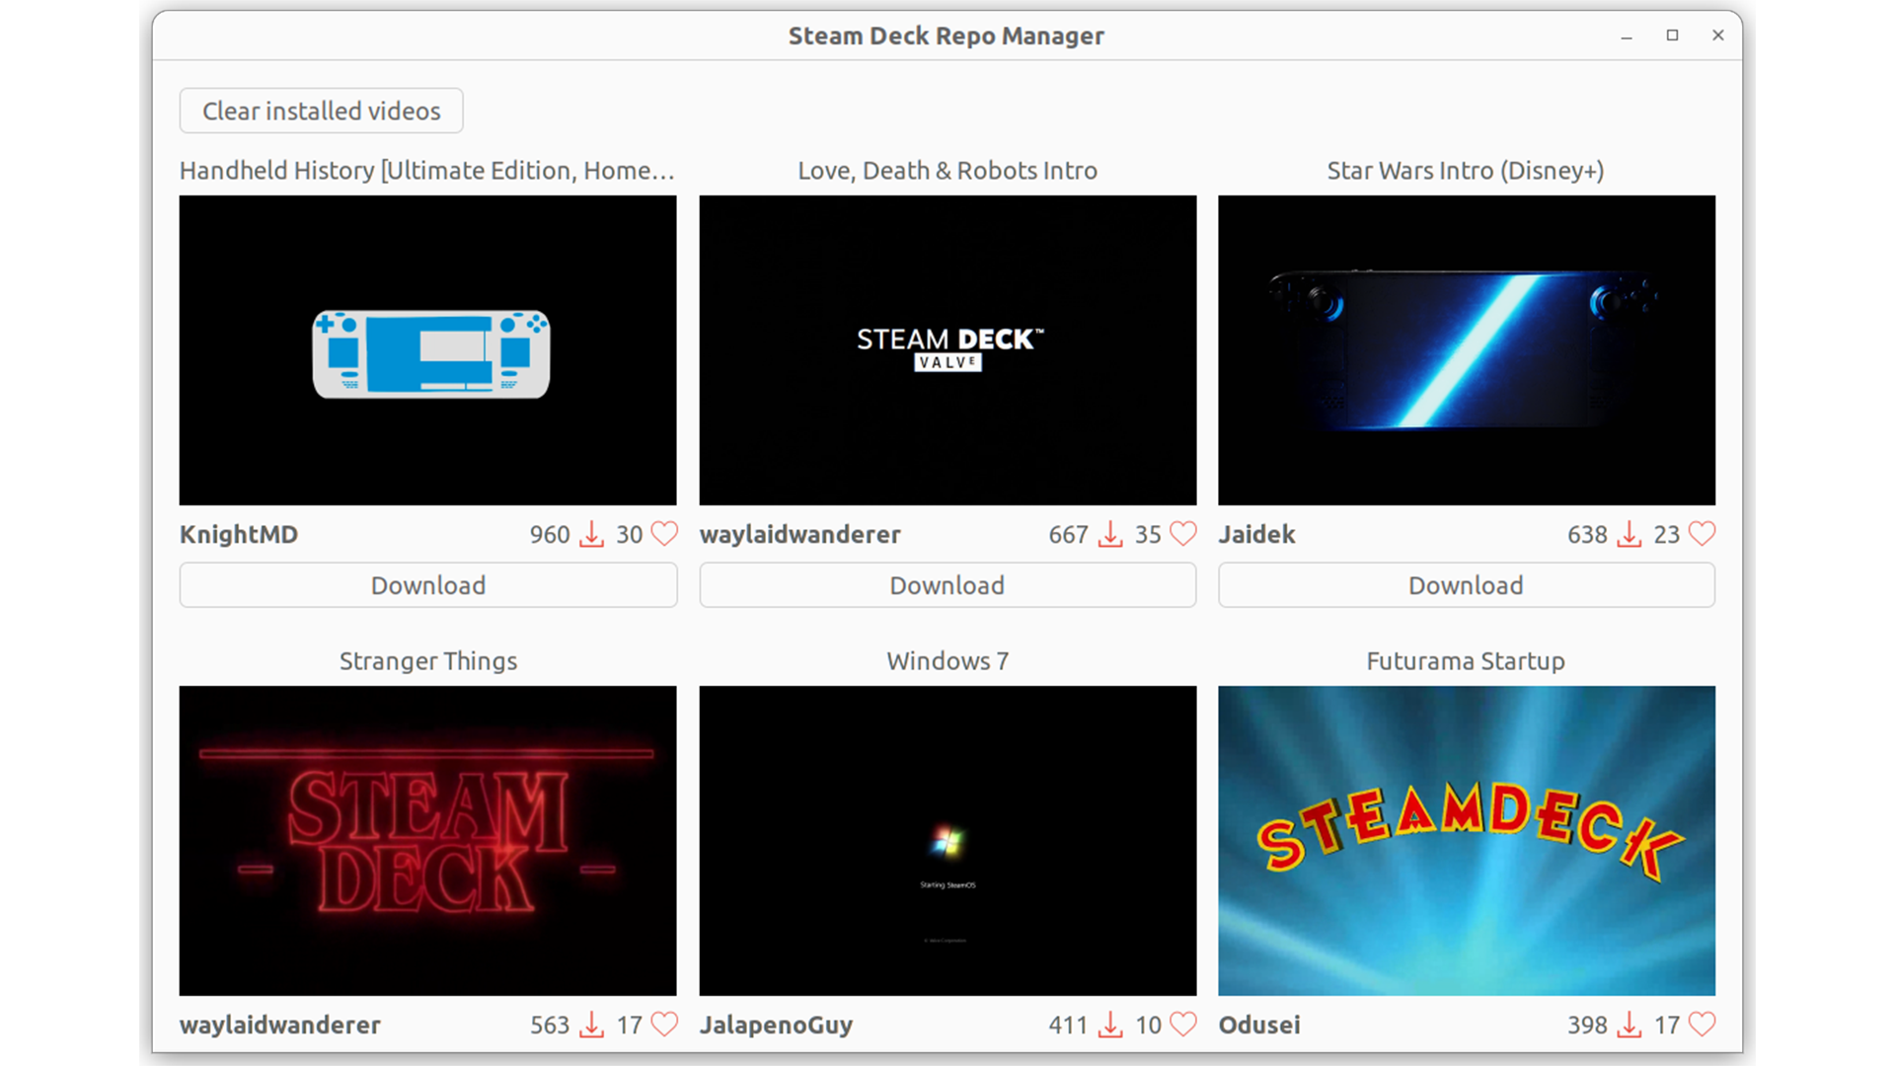The width and height of the screenshot is (1895, 1066).
Task: Select the Futurama Startup video thumbnail
Action: (x=1467, y=841)
